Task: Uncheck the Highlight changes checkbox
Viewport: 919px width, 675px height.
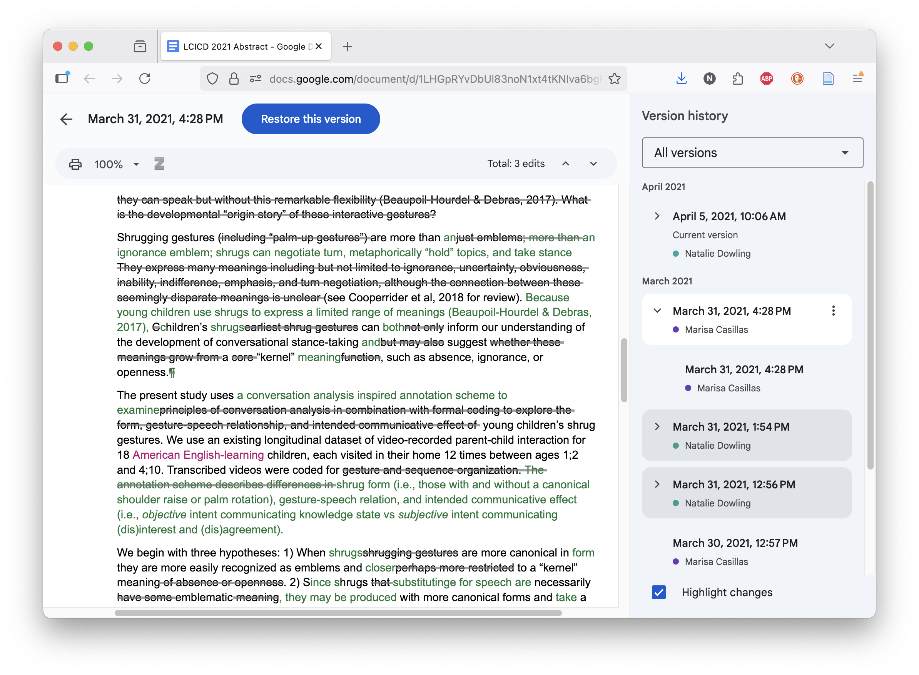Action: tap(658, 592)
